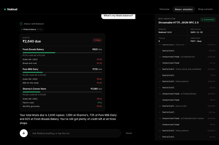Click the ₹2,640 due total
The width and height of the screenshot is (219, 145).
[32, 41]
